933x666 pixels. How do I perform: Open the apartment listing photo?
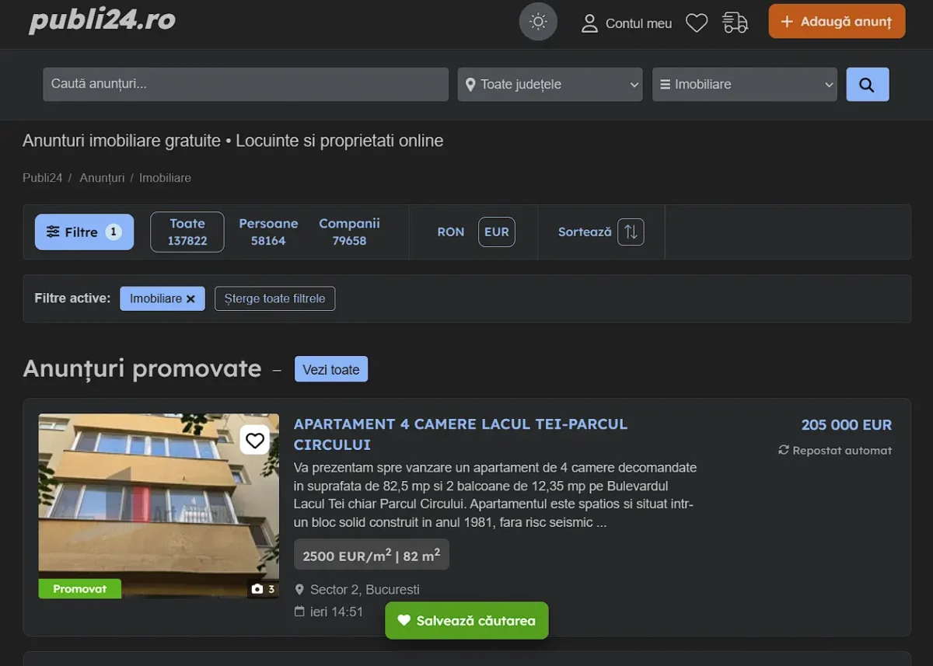click(x=159, y=505)
